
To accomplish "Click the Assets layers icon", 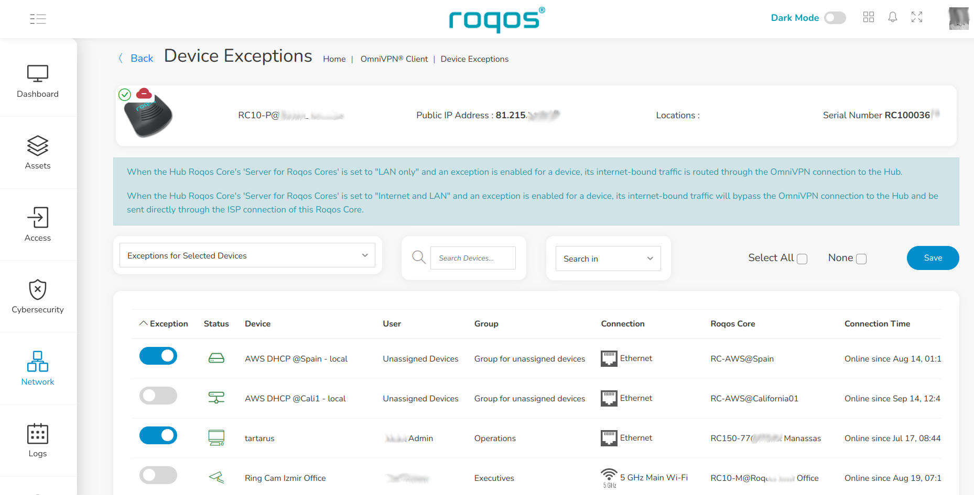I will (x=38, y=145).
